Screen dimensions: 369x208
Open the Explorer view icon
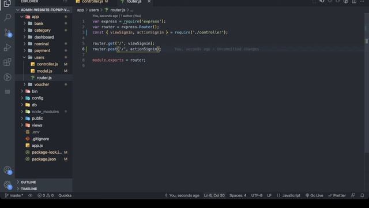click(7, 3)
